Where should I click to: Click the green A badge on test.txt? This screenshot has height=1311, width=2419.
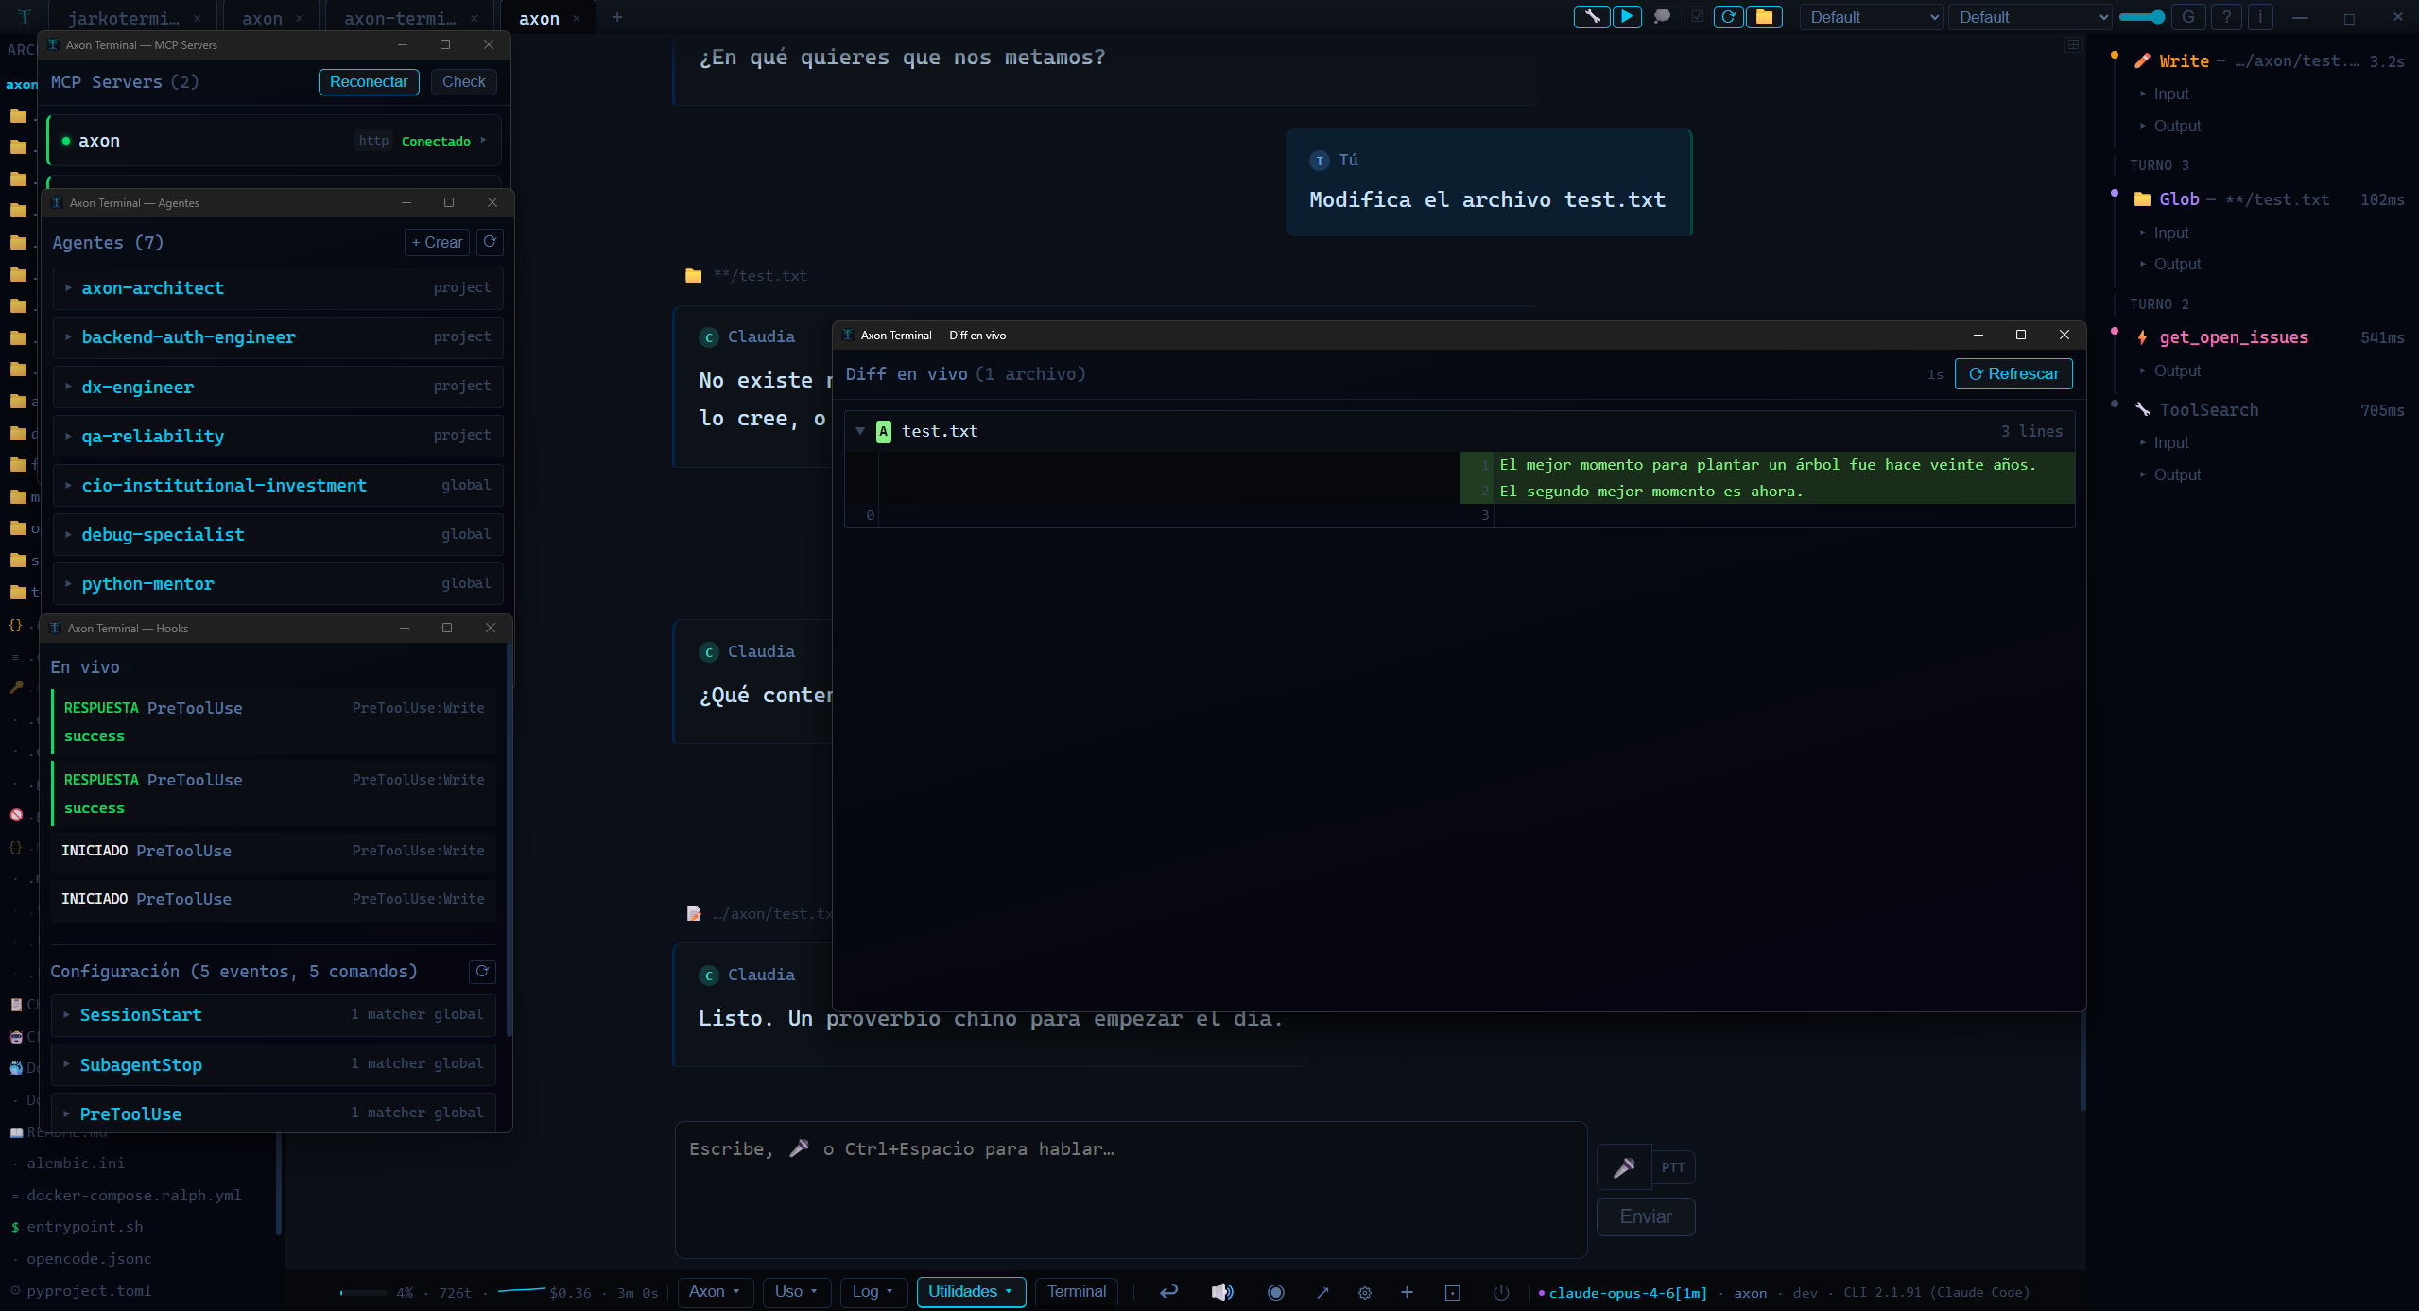(x=884, y=431)
